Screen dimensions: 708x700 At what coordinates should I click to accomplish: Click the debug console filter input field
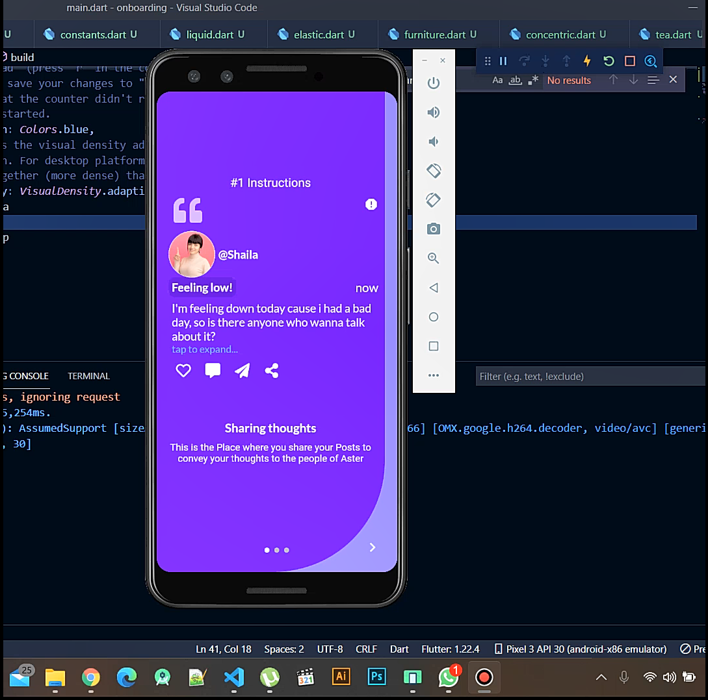(590, 376)
